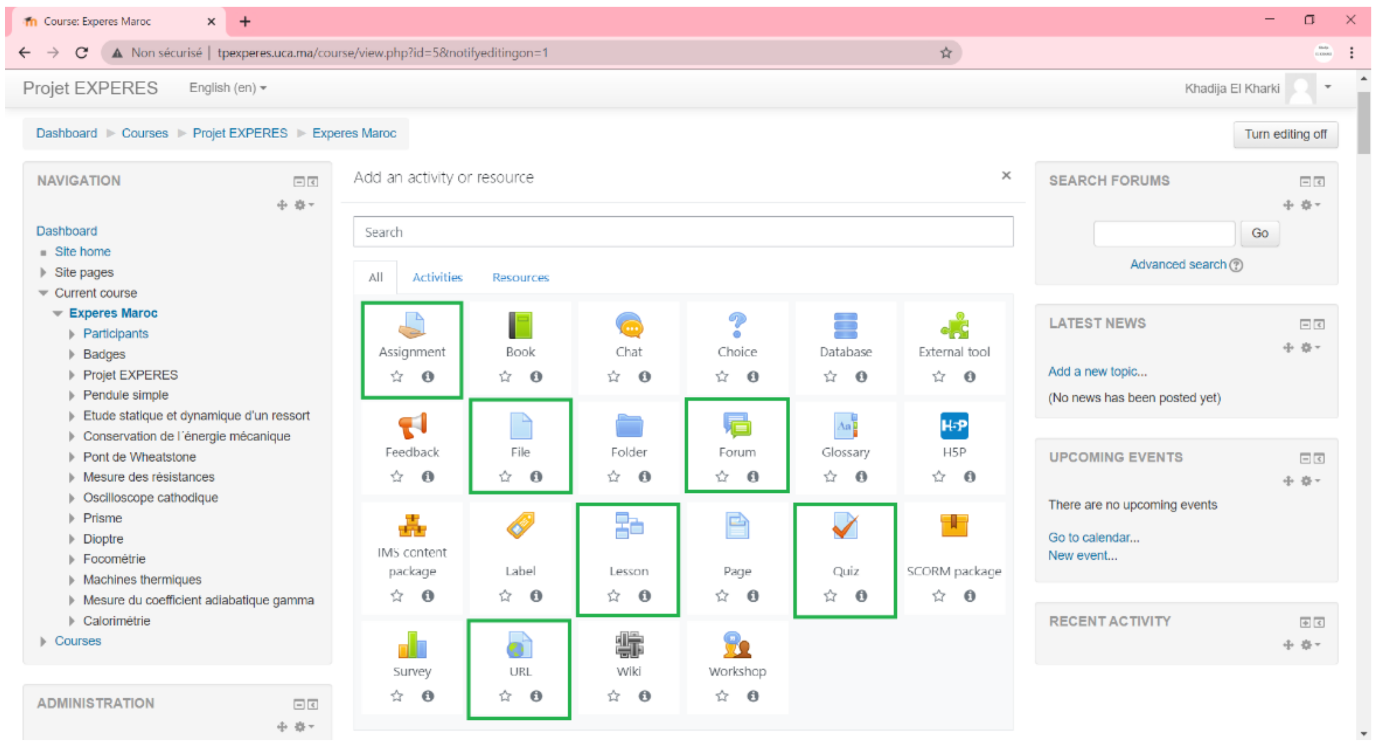Add a Forum activity
1378x749 pixels.
(x=736, y=426)
